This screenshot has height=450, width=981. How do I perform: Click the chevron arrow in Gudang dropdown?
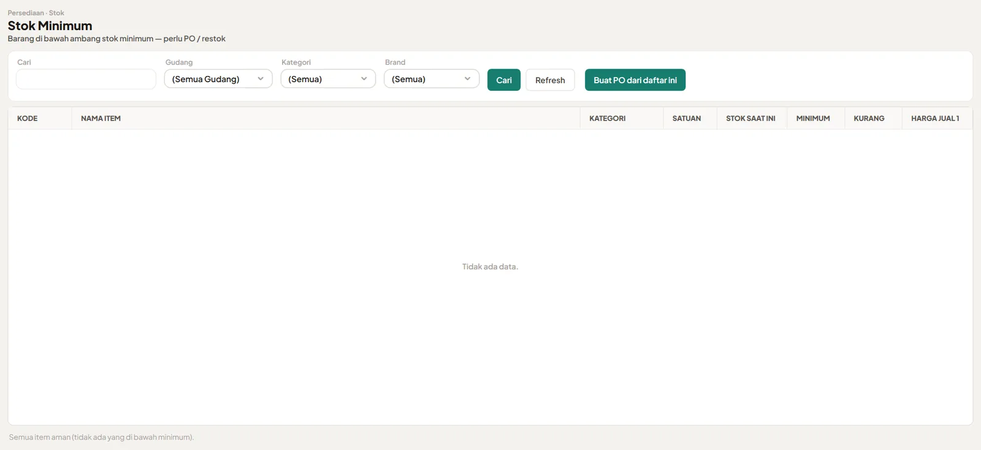point(261,78)
